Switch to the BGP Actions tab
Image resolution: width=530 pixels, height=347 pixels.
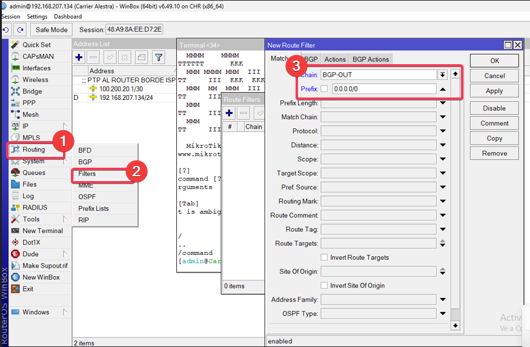pos(370,59)
